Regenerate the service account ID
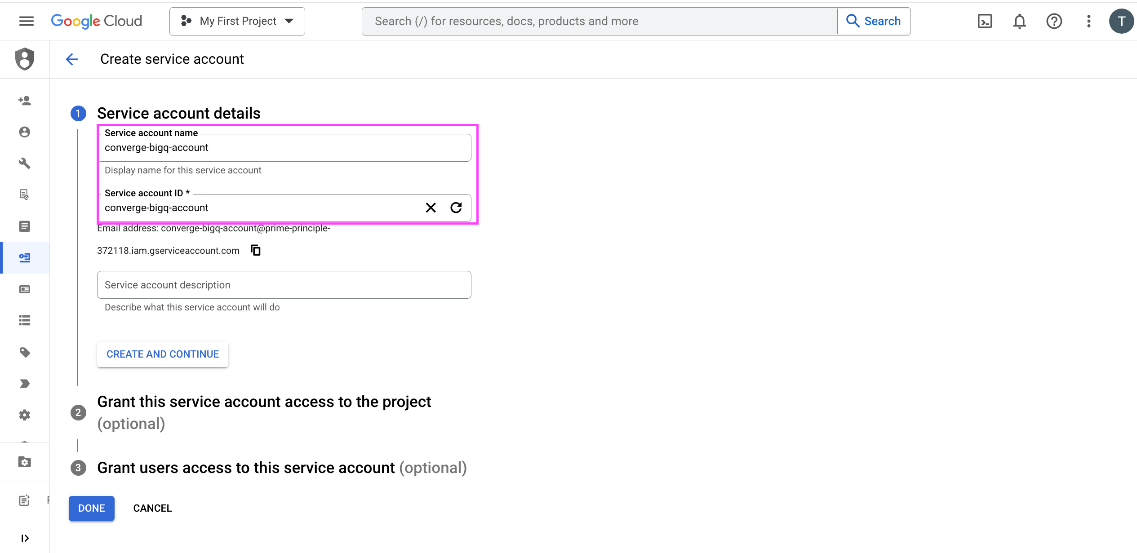The height and width of the screenshot is (553, 1137). 456,208
